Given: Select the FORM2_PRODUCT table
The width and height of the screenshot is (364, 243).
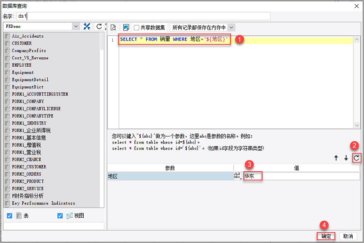Looking at the screenshot, I should click(28, 181).
